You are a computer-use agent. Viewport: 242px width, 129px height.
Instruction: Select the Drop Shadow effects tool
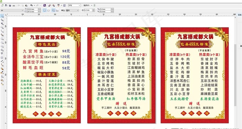coord(2,69)
